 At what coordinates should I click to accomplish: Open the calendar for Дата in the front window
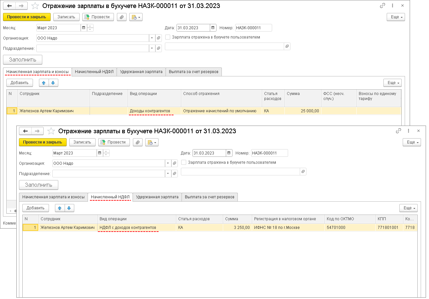click(229, 153)
